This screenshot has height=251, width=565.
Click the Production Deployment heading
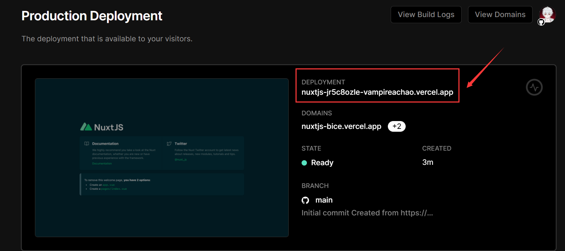click(x=92, y=16)
